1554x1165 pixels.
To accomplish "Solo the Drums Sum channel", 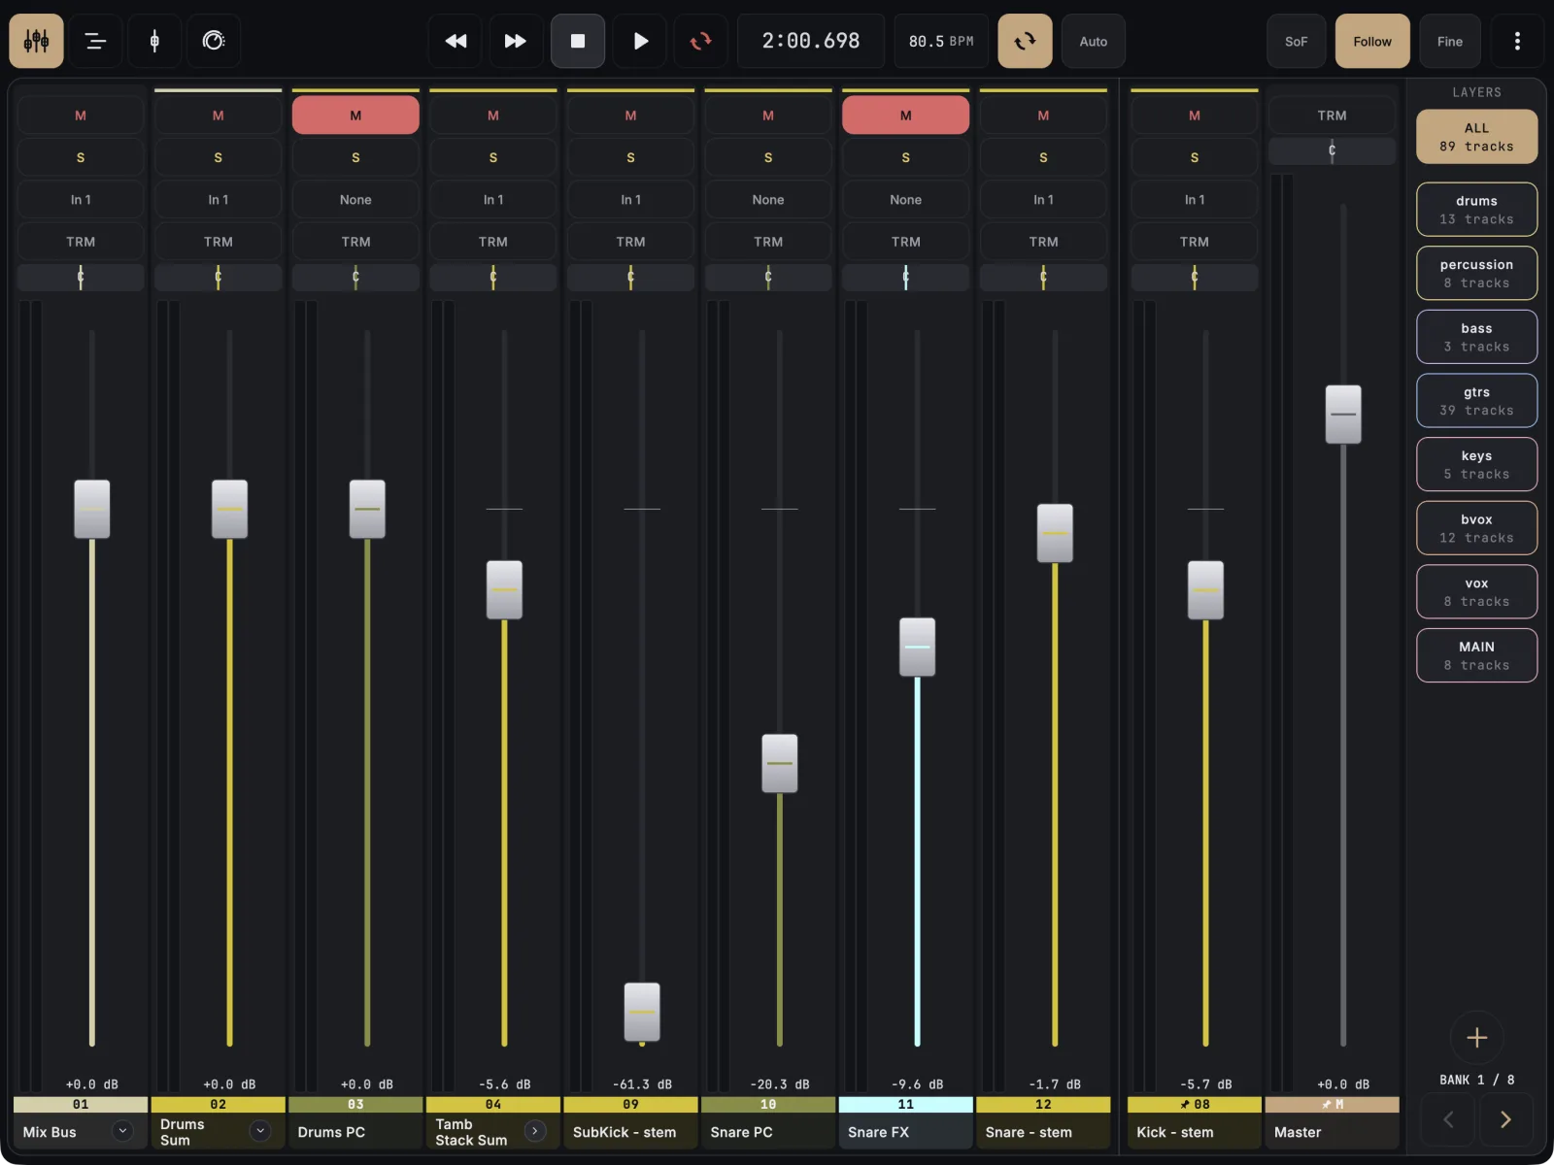I will 218,157.
